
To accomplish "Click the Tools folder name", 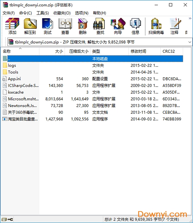I will [13, 72].
